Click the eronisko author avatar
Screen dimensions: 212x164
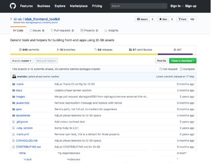[14, 77]
